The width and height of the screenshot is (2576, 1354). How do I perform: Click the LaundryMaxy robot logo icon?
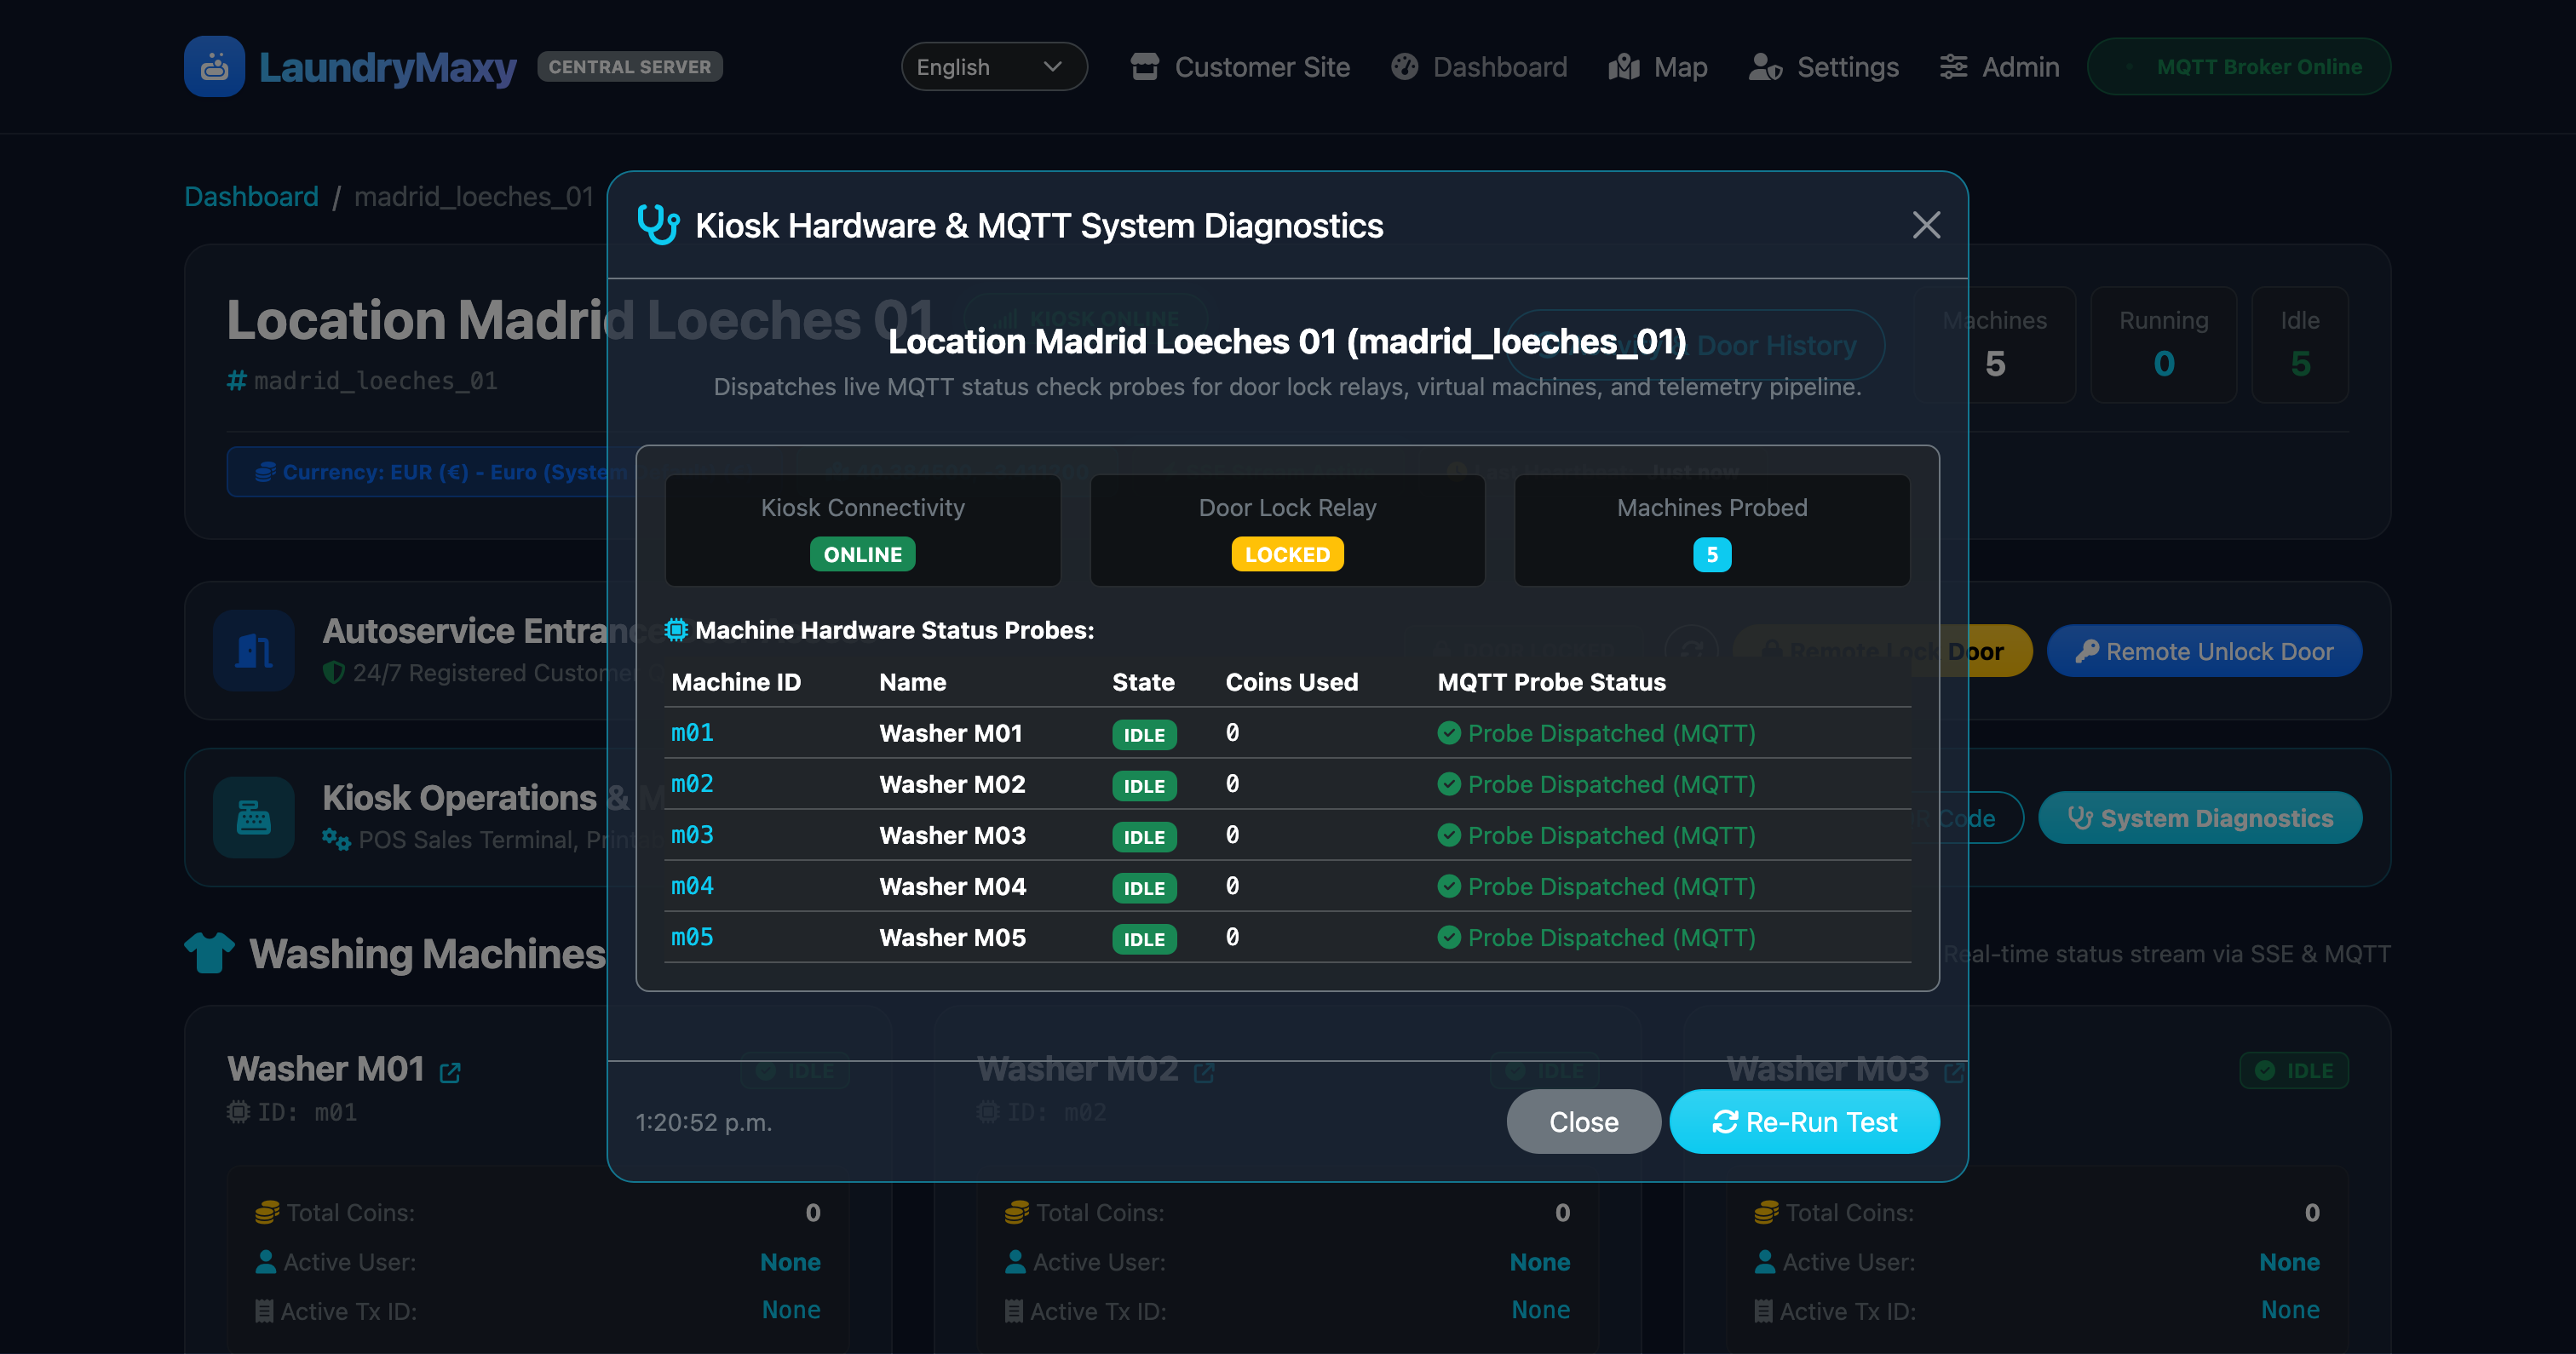click(x=214, y=67)
